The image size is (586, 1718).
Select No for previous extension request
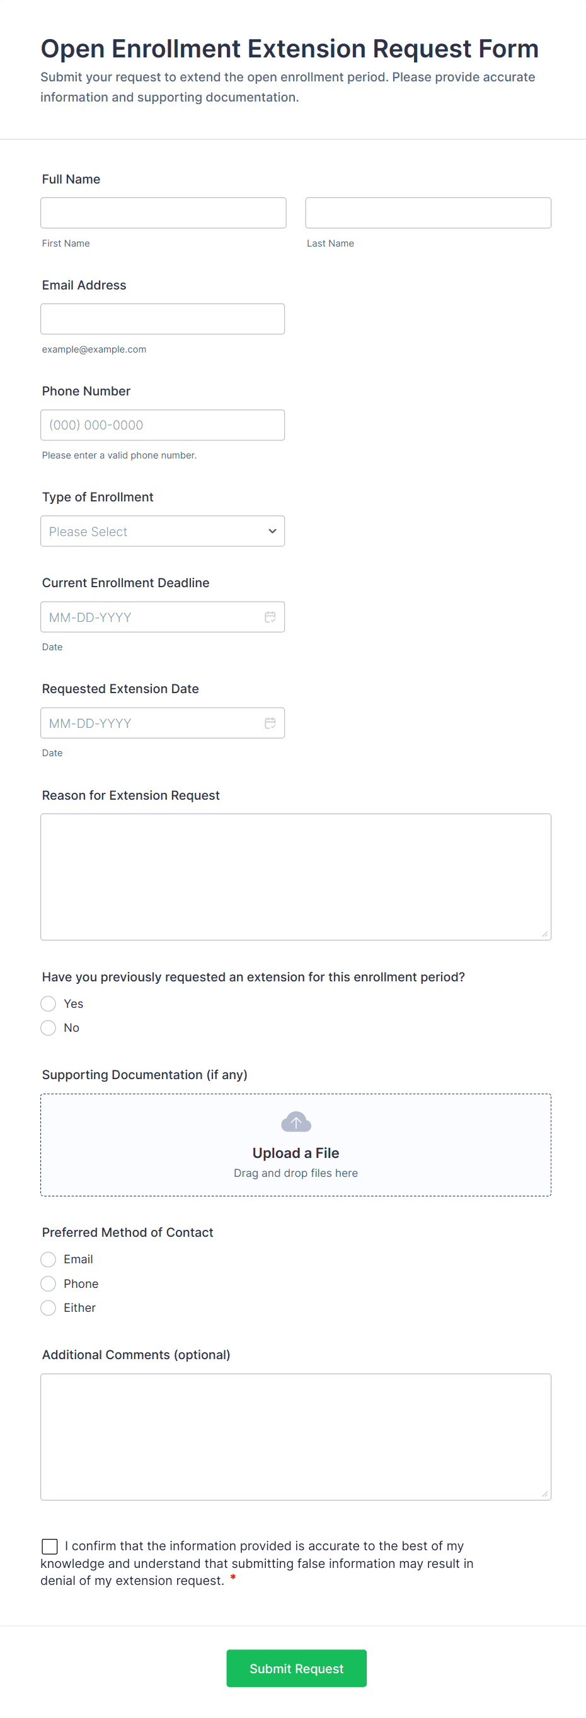coord(49,1028)
